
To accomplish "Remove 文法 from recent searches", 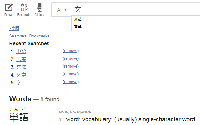I will 71,66.
